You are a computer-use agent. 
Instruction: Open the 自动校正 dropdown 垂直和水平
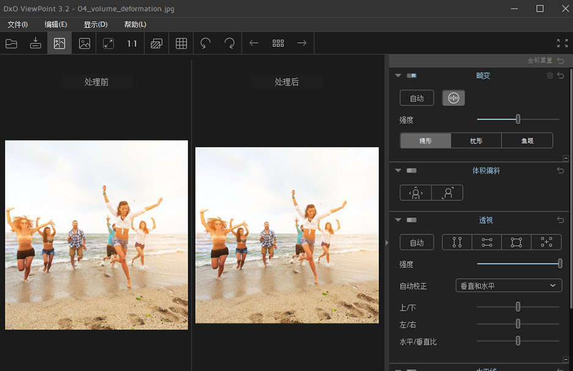click(509, 286)
